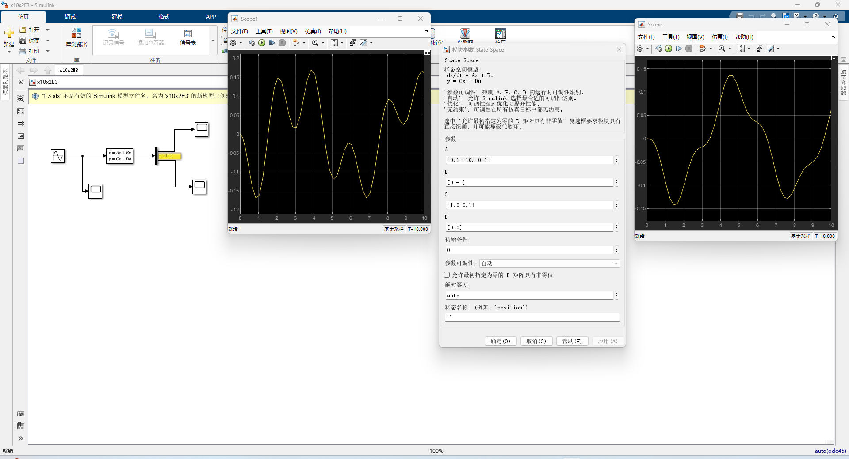Screen dimensions: 849x459
Task: Open configuration gear in Scope window
Action: [x=640, y=49]
